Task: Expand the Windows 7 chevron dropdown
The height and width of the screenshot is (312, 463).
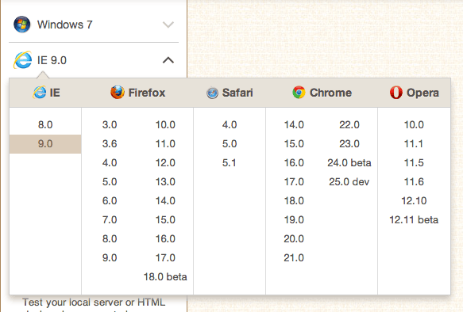Action: pos(168,25)
